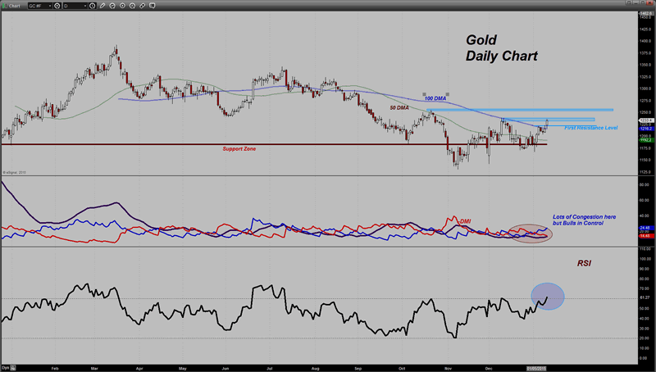Click the blue ellipse on the RSI panel

[x=547, y=296]
